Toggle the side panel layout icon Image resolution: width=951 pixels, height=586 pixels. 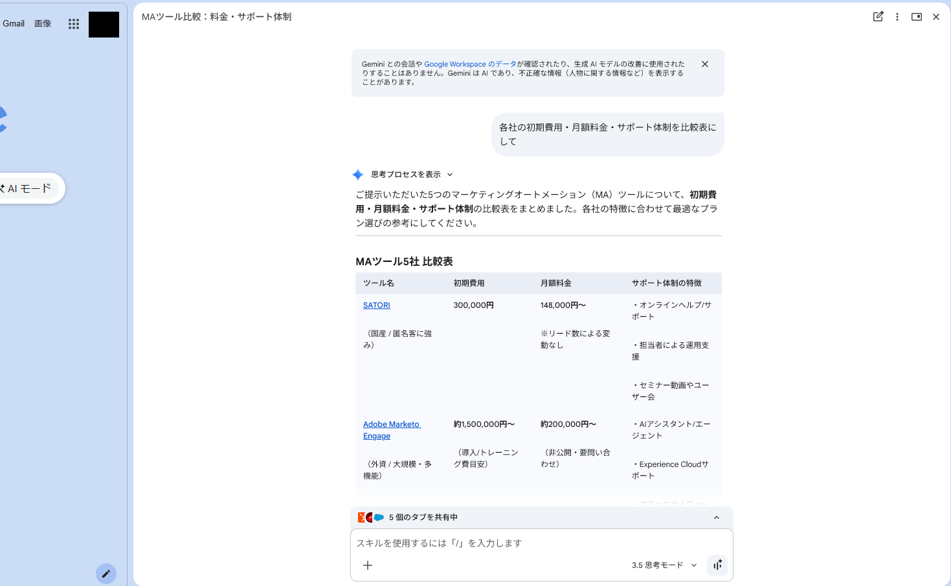pos(917,17)
